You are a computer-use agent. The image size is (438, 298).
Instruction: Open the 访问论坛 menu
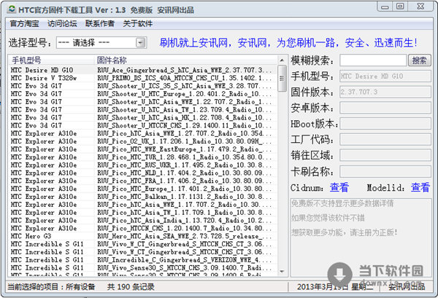pos(62,24)
